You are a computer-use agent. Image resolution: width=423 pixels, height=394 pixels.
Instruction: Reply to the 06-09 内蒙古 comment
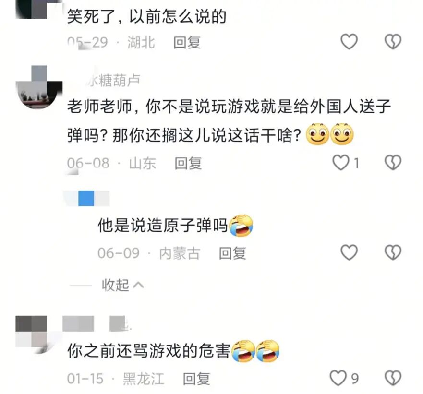[x=232, y=253]
